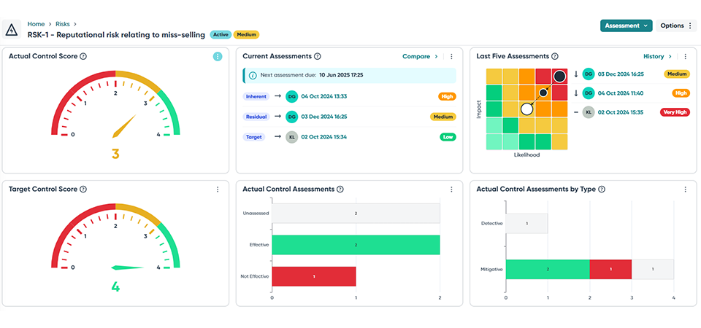701x328 pixels.
Task: Click the risk warning triangle icon
Action: pyautogui.click(x=12, y=29)
